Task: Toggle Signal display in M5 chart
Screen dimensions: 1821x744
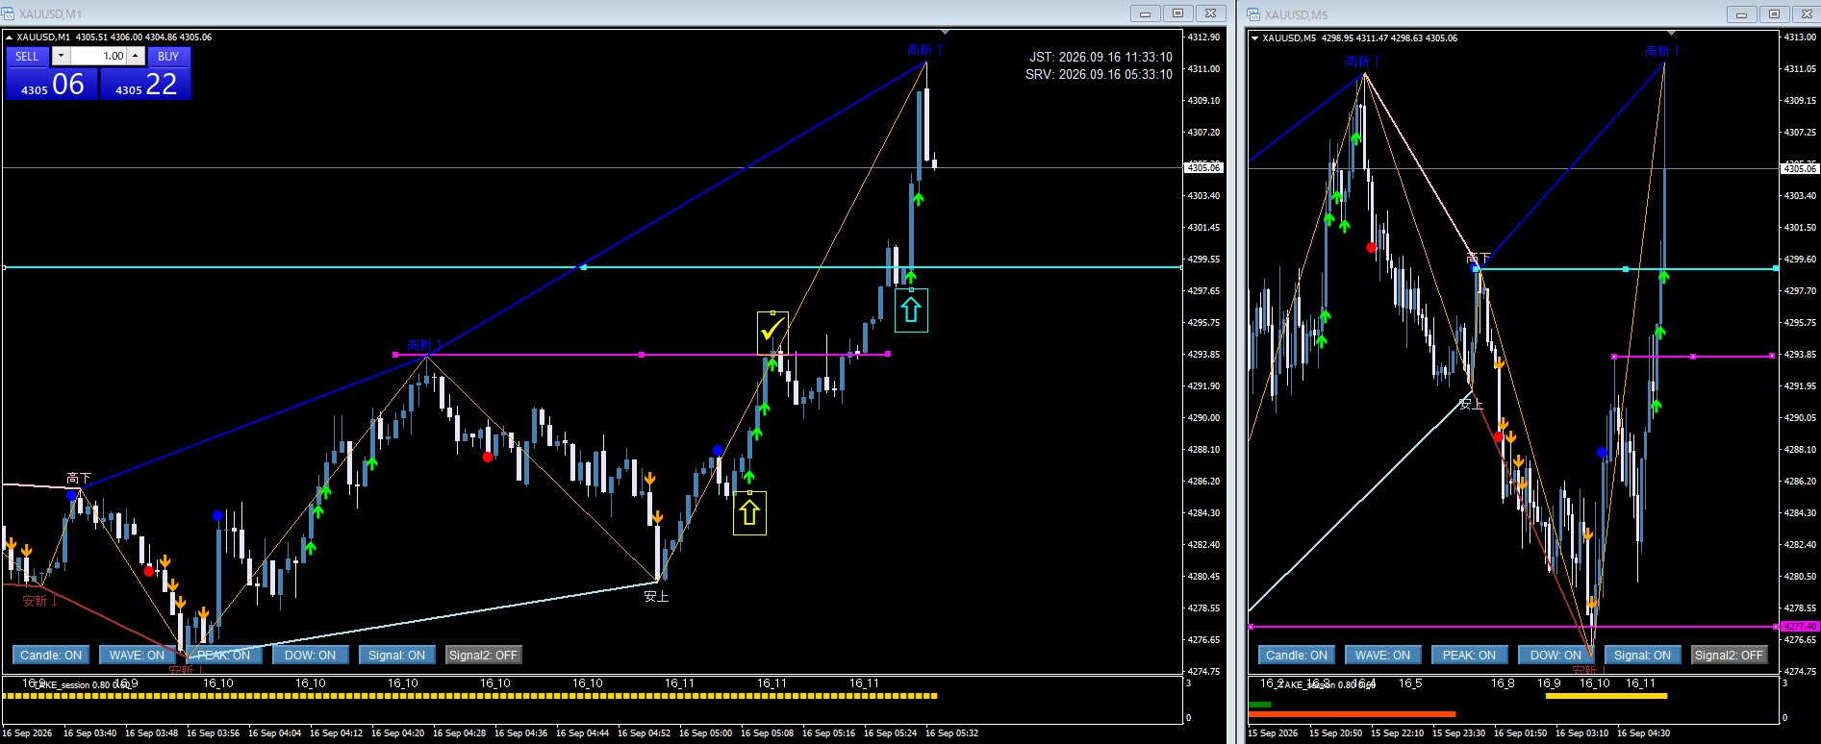Action: [1643, 656]
